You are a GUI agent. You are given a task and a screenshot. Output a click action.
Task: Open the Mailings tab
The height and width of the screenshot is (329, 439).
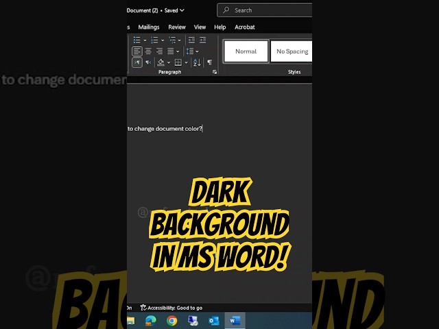pos(149,27)
